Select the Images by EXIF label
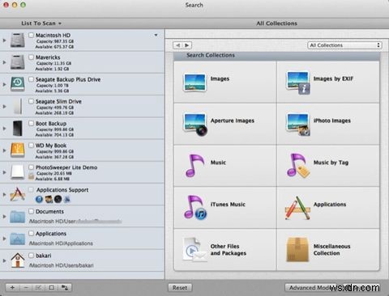389x296 pixels. (333, 78)
